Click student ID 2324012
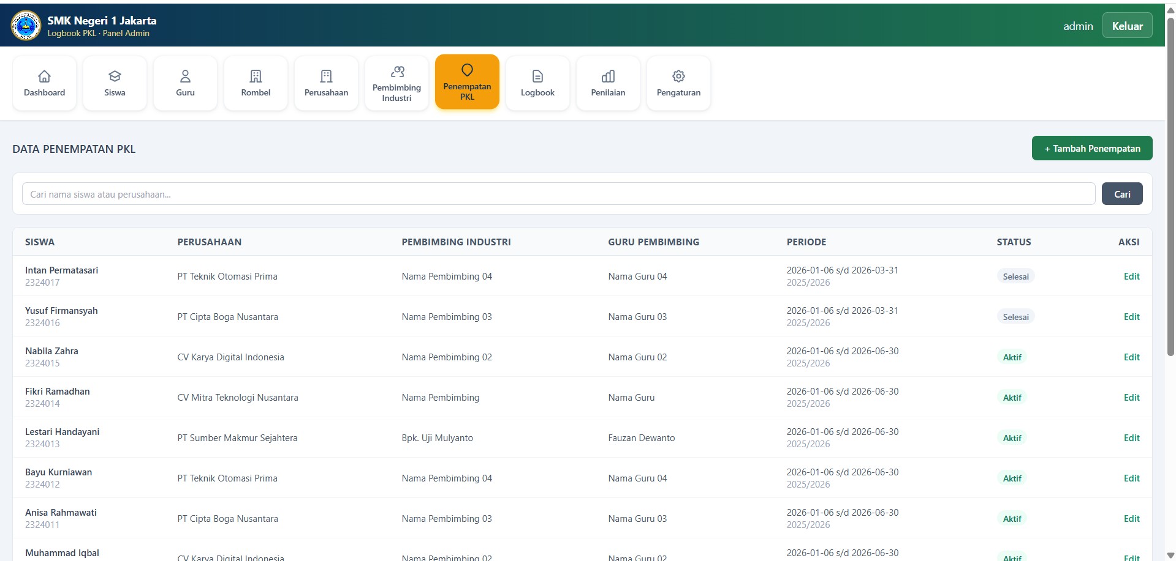 [x=42, y=484]
